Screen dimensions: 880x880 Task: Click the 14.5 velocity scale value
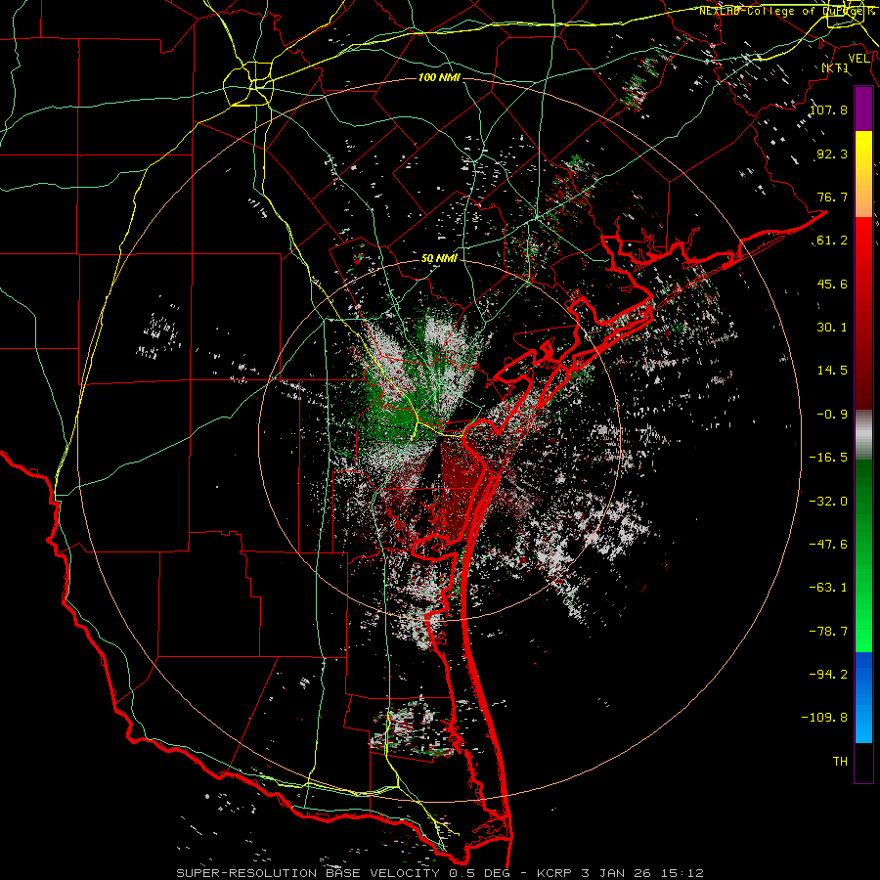832,371
